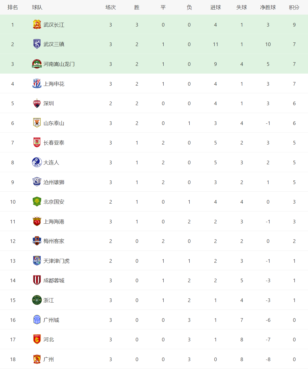Image resolution: width=308 pixels, height=389 pixels.
Task: Click the 河南嵩山龙门 team badge
Action: [37, 64]
